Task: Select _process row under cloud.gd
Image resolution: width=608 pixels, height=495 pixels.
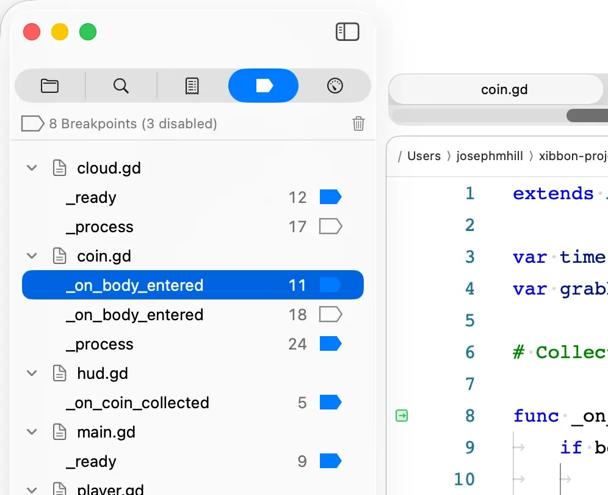Action: 193,227
